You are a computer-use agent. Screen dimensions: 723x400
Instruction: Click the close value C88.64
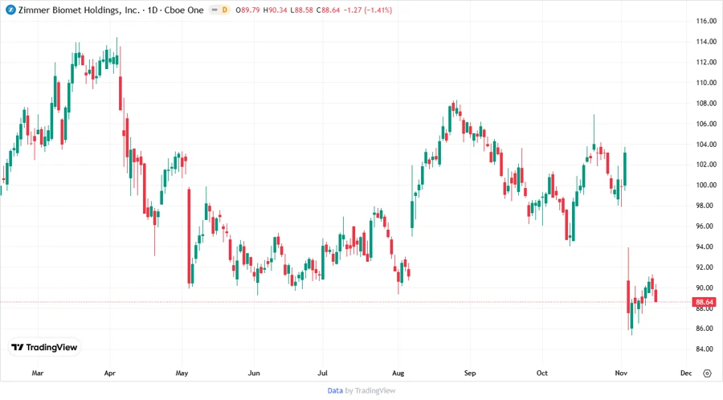[x=329, y=10]
